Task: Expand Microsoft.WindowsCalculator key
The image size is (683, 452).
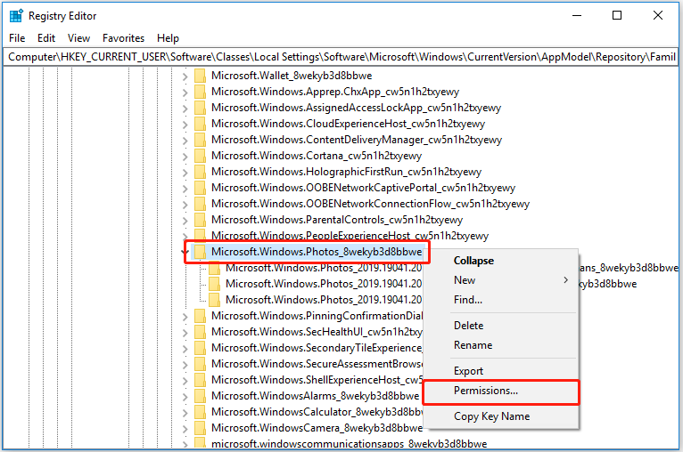Action: point(185,414)
